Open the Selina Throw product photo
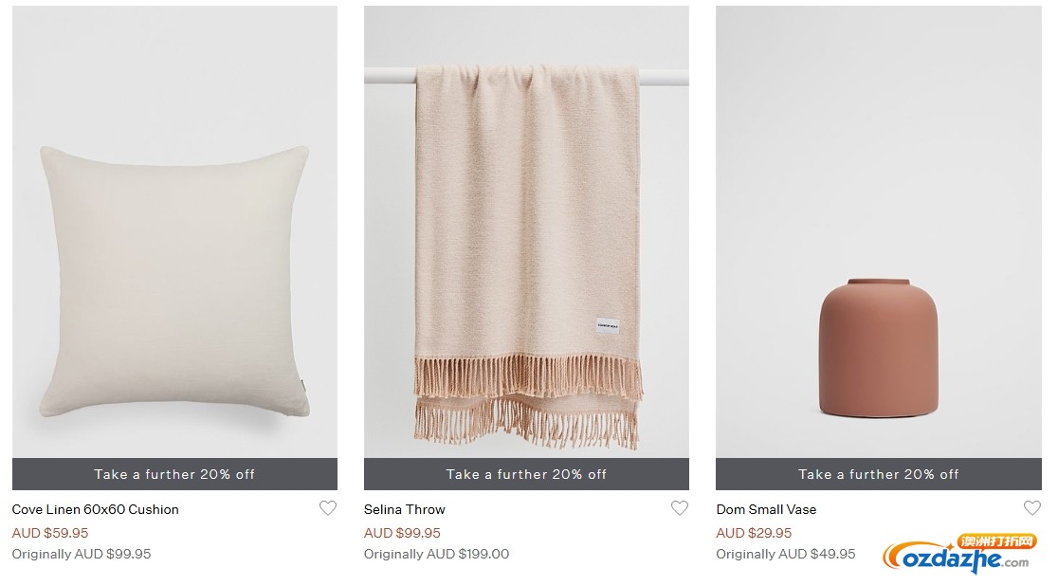The height and width of the screenshot is (586, 1058). pos(526,231)
